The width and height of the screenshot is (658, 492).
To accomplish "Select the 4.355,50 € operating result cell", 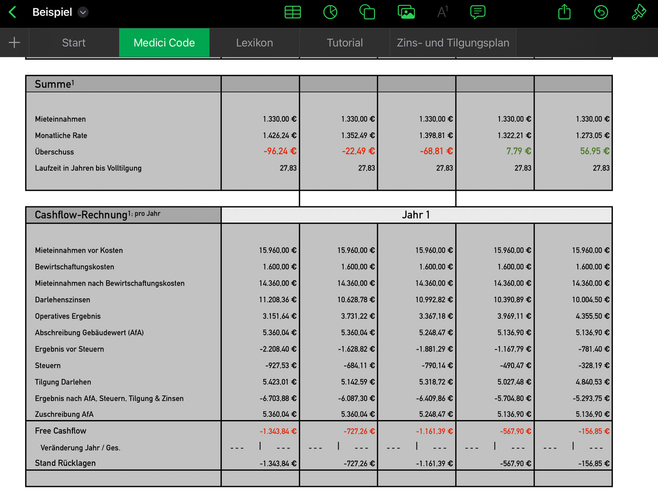I will [x=592, y=316].
